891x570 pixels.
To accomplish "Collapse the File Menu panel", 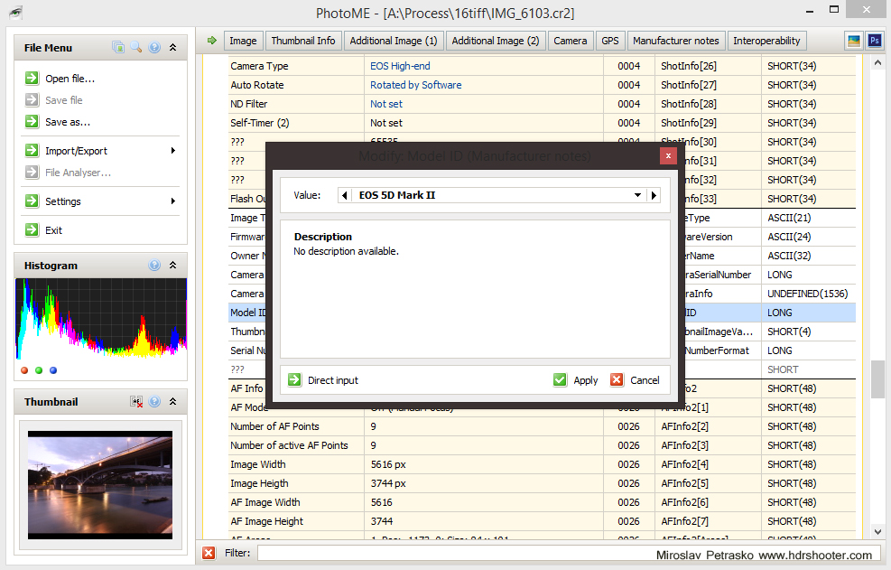I will (x=172, y=47).
